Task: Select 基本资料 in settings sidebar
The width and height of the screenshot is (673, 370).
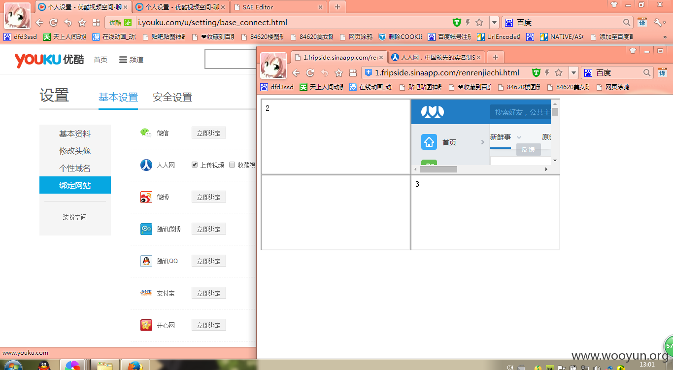Action: click(x=75, y=134)
